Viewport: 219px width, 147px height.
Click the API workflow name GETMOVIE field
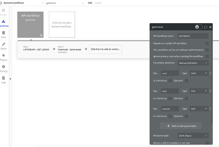click(x=193, y=36)
